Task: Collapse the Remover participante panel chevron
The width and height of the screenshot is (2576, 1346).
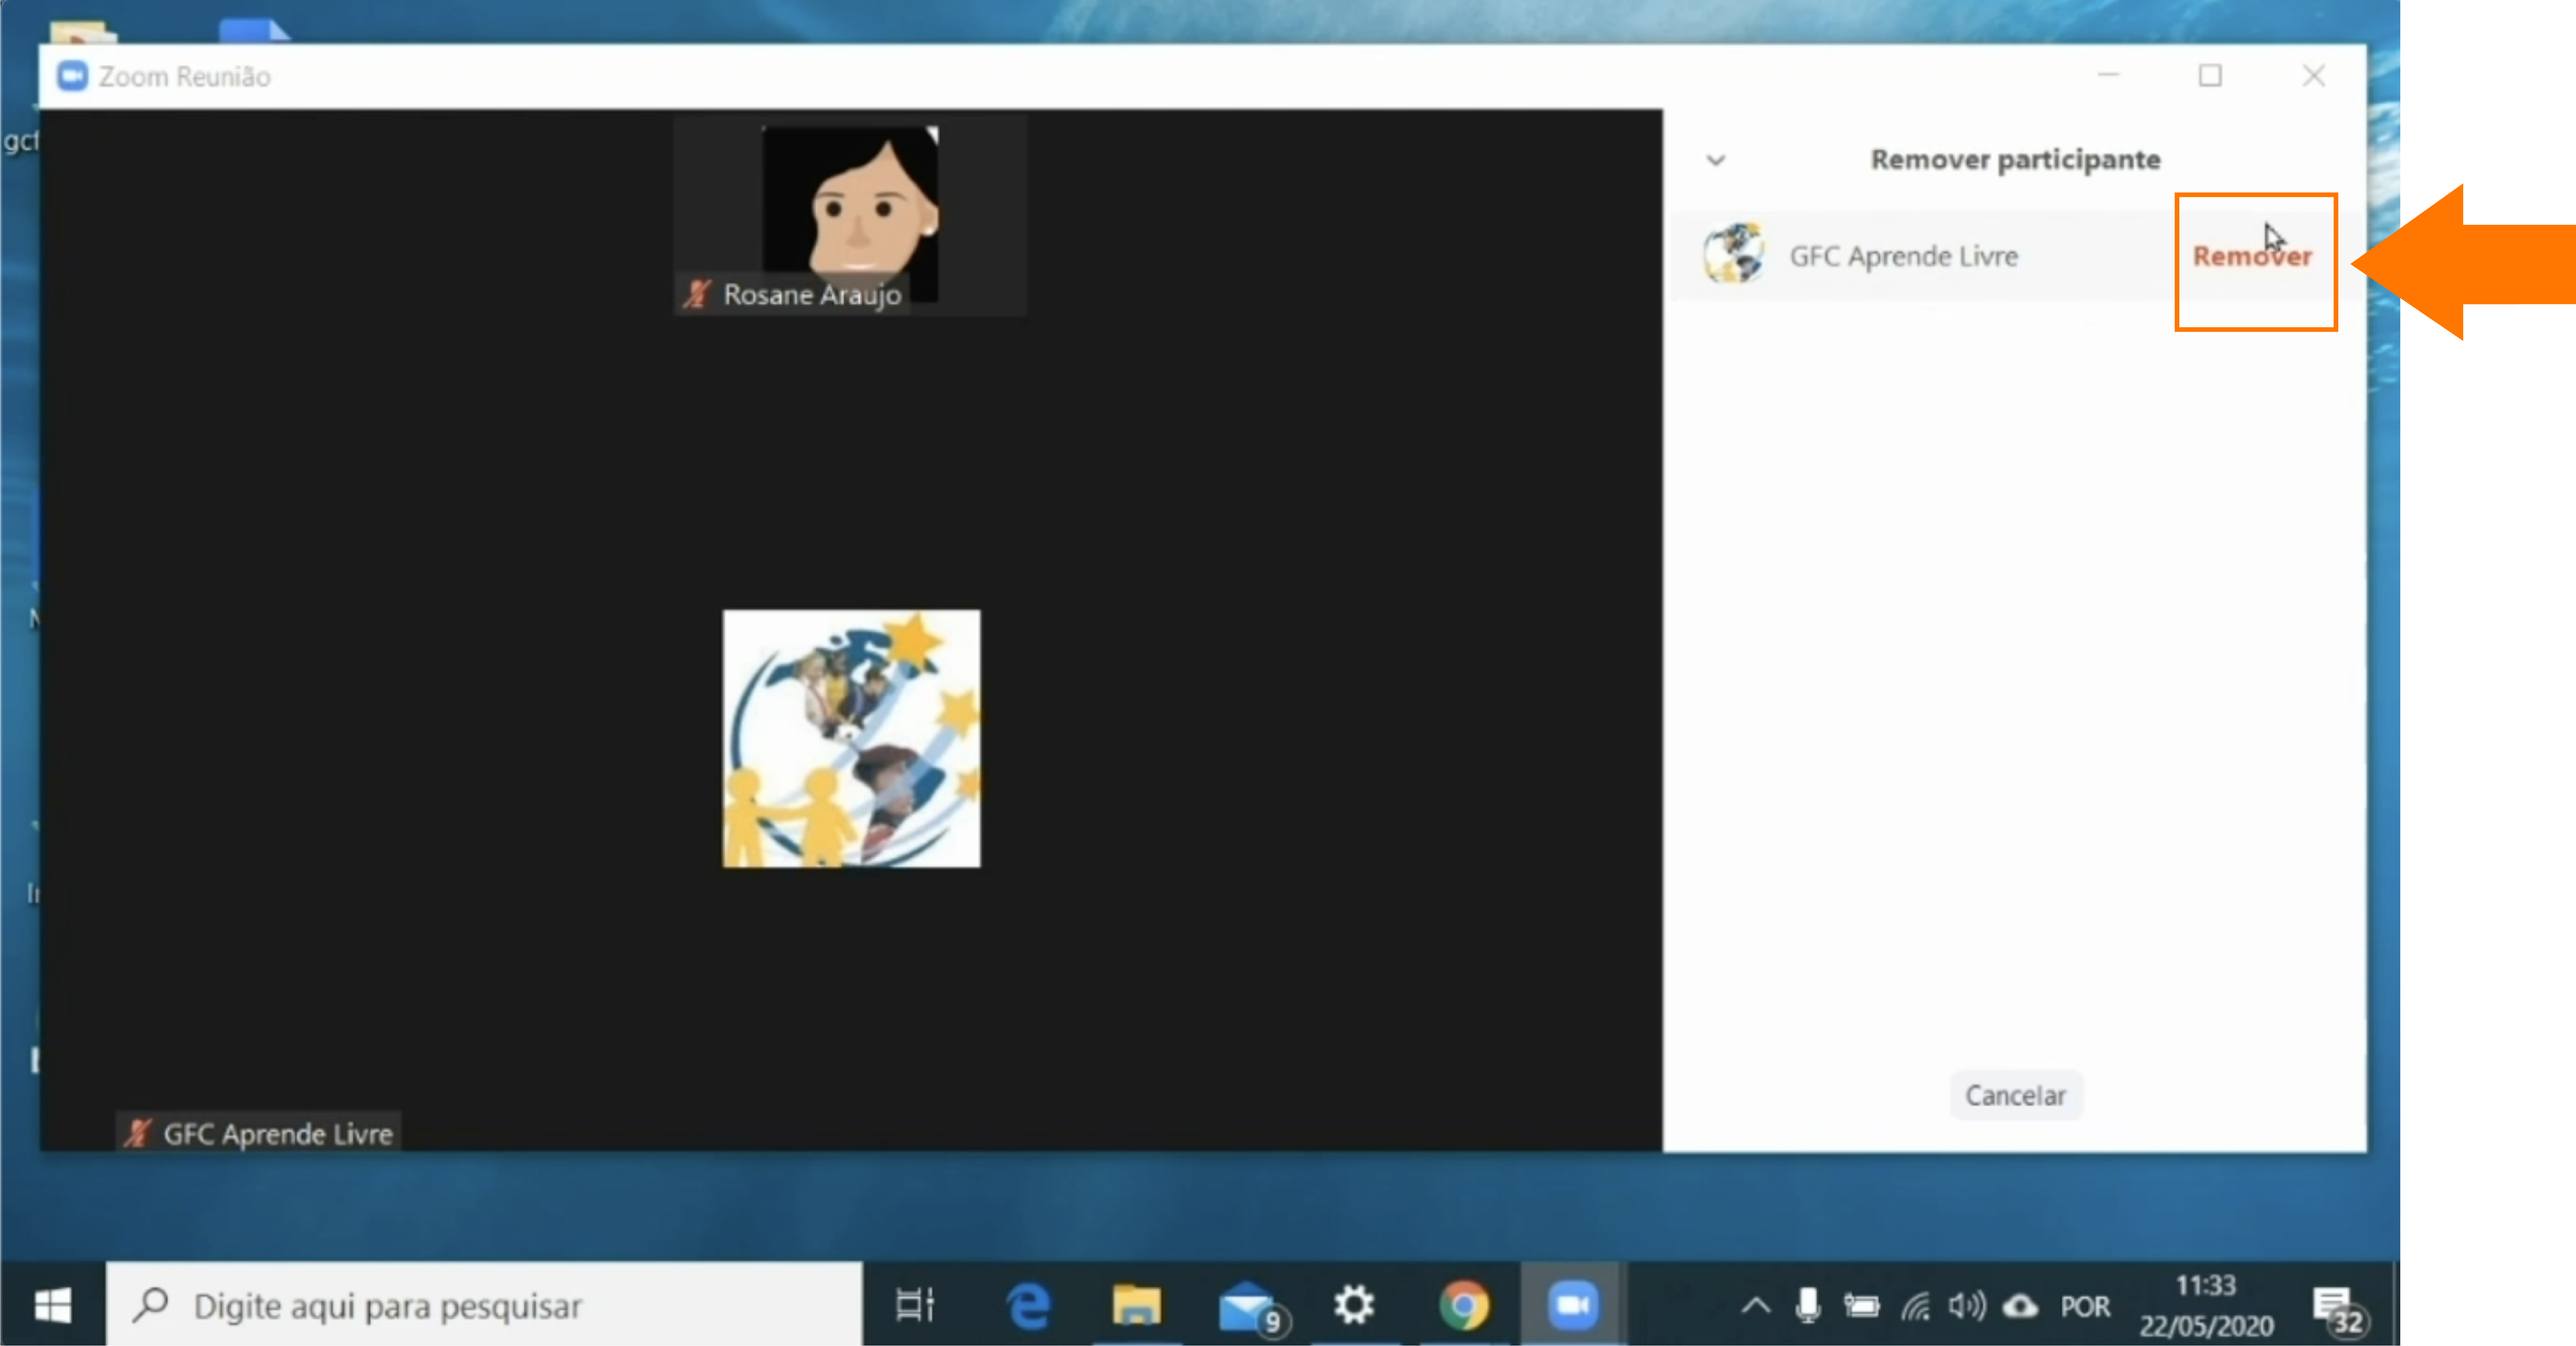Action: (1716, 160)
